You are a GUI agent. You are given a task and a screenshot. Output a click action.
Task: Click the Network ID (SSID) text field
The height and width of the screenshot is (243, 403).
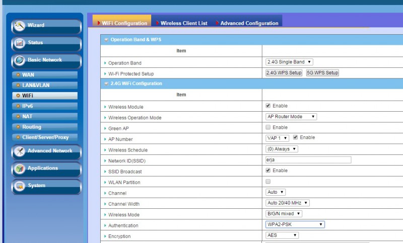pos(308,160)
